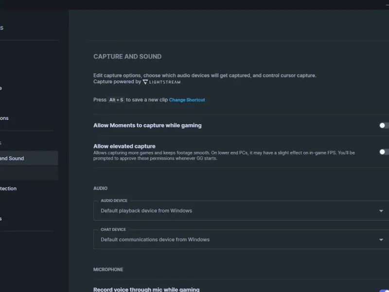This screenshot has width=389, height=292.
Task: Expand the Chat Device selection field
Action: [238, 239]
